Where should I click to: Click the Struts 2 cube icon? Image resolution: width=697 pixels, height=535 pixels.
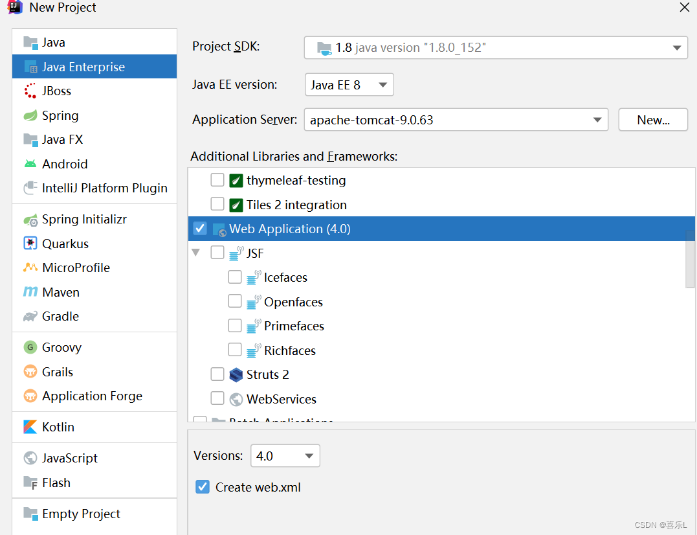(236, 375)
